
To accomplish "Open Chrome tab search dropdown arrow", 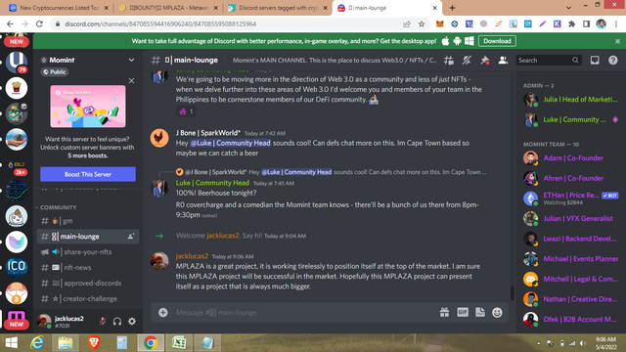I will pos(568,8).
